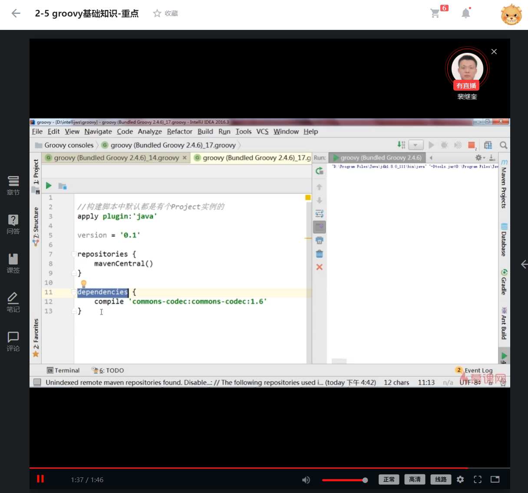Image resolution: width=528 pixels, height=493 pixels.
Task: Run the Groovy console script
Action: [49, 186]
